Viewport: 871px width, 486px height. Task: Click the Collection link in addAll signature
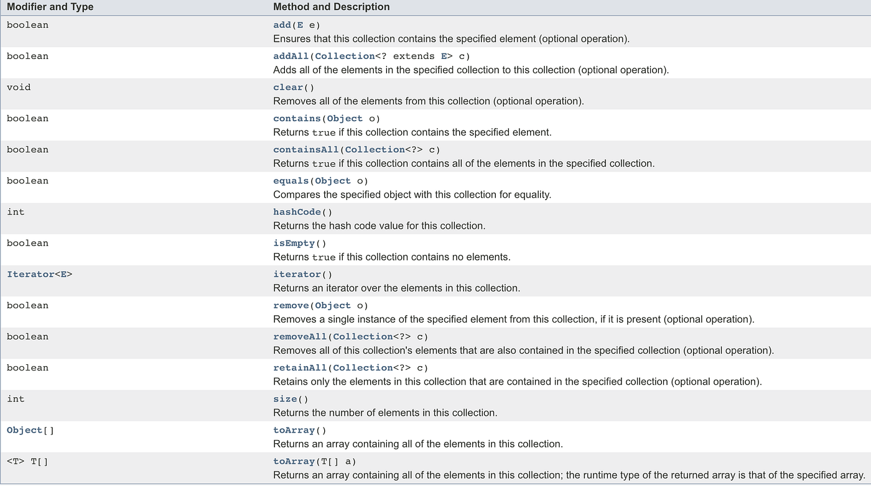coord(345,56)
